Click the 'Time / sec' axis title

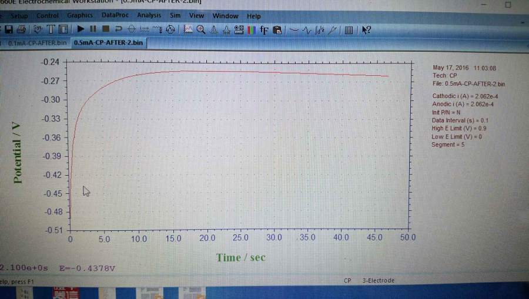240,257
